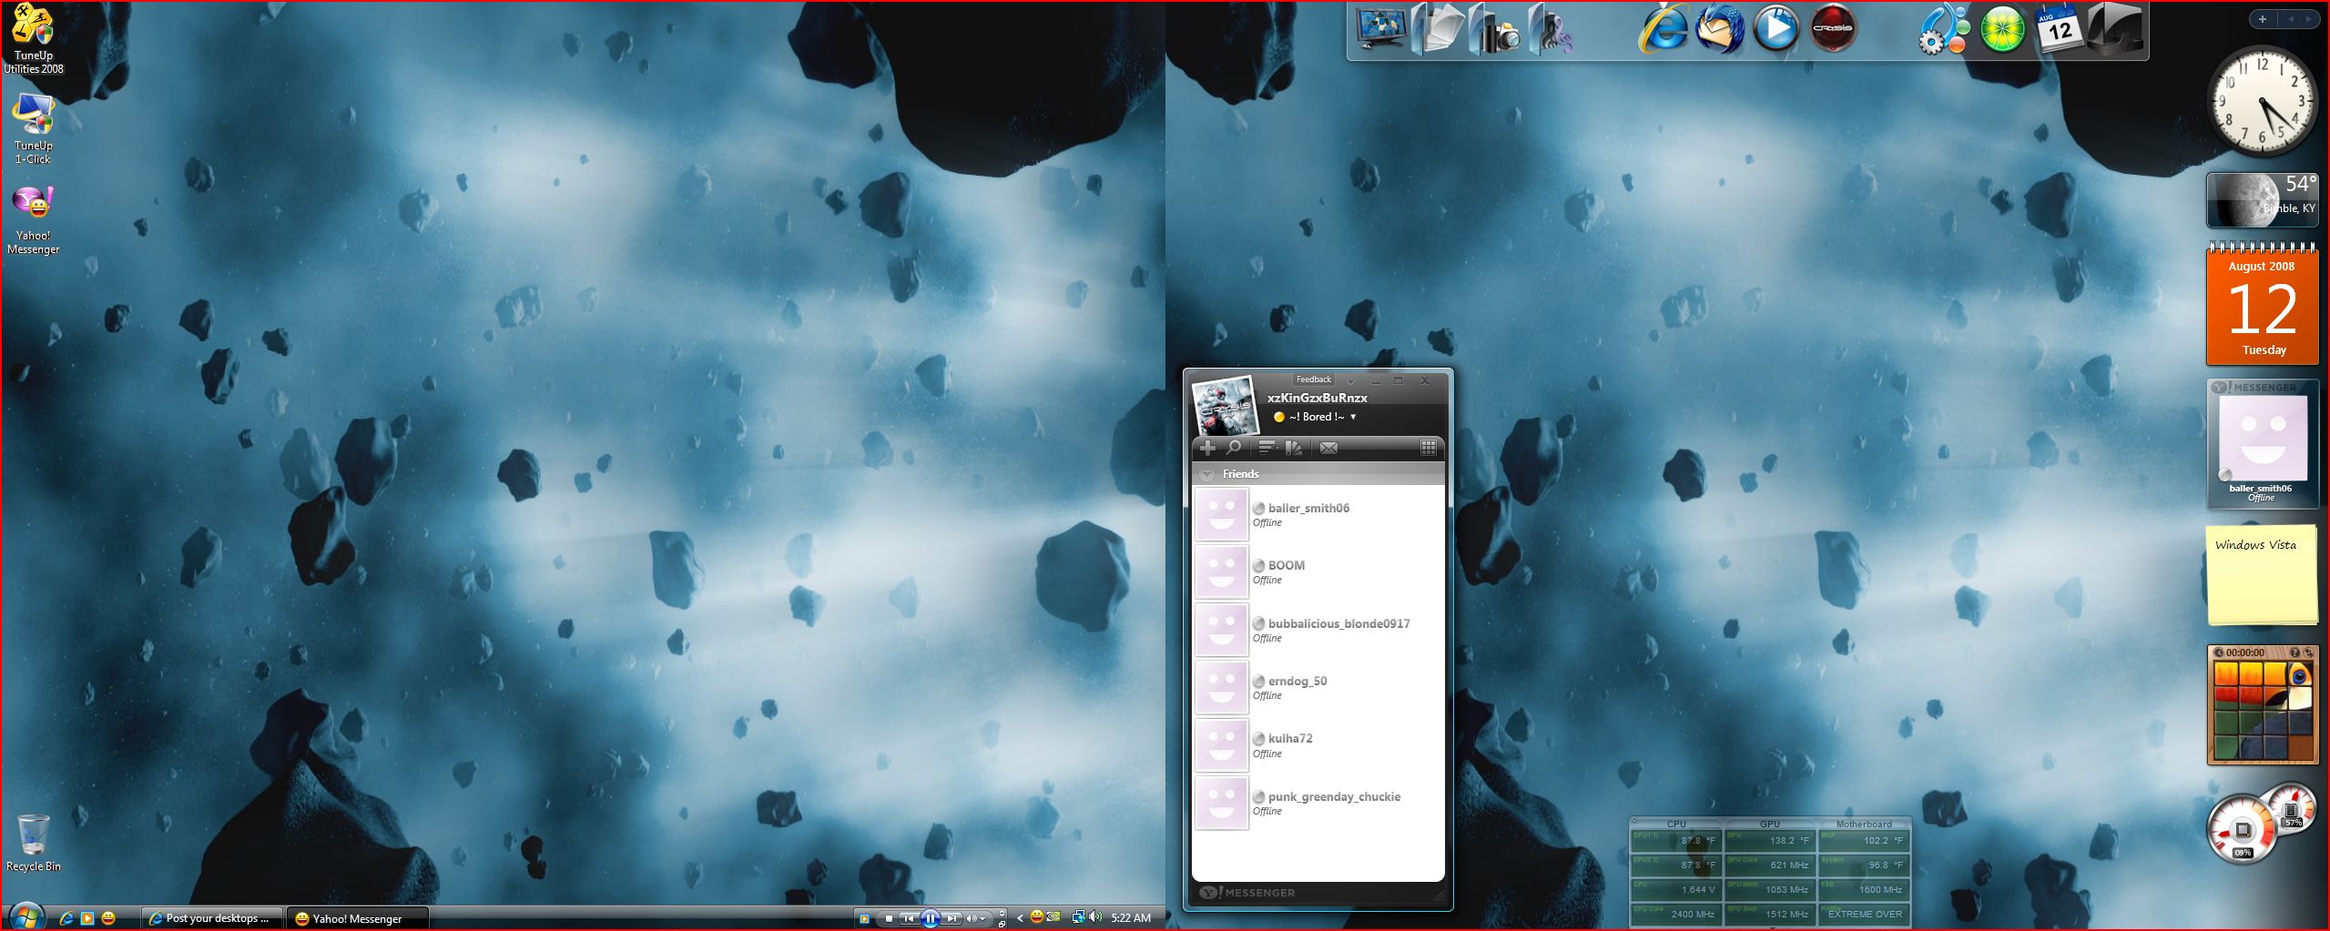Select contact bubbalicious_blonde0917

1318,630
